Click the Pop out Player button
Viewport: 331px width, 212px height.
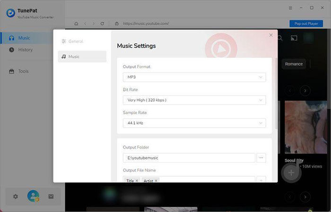point(306,24)
